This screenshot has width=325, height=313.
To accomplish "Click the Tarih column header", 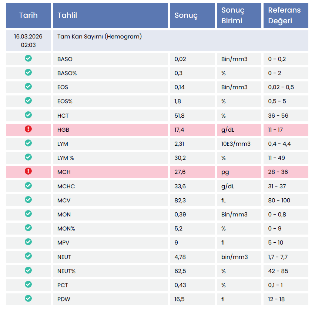I will click(x=29, y=16).
